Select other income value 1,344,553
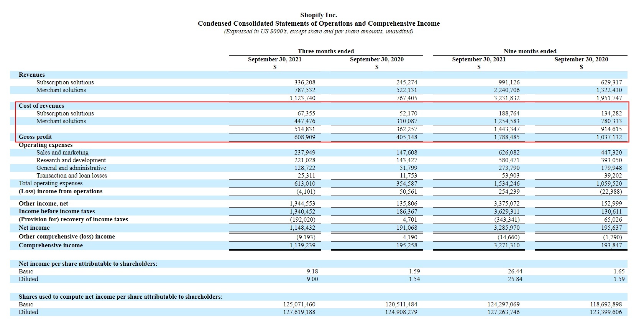This screenshot has height=324, width=644. [302, 204]
